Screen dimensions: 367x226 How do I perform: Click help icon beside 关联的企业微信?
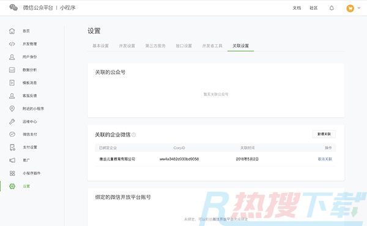point(133,135)
